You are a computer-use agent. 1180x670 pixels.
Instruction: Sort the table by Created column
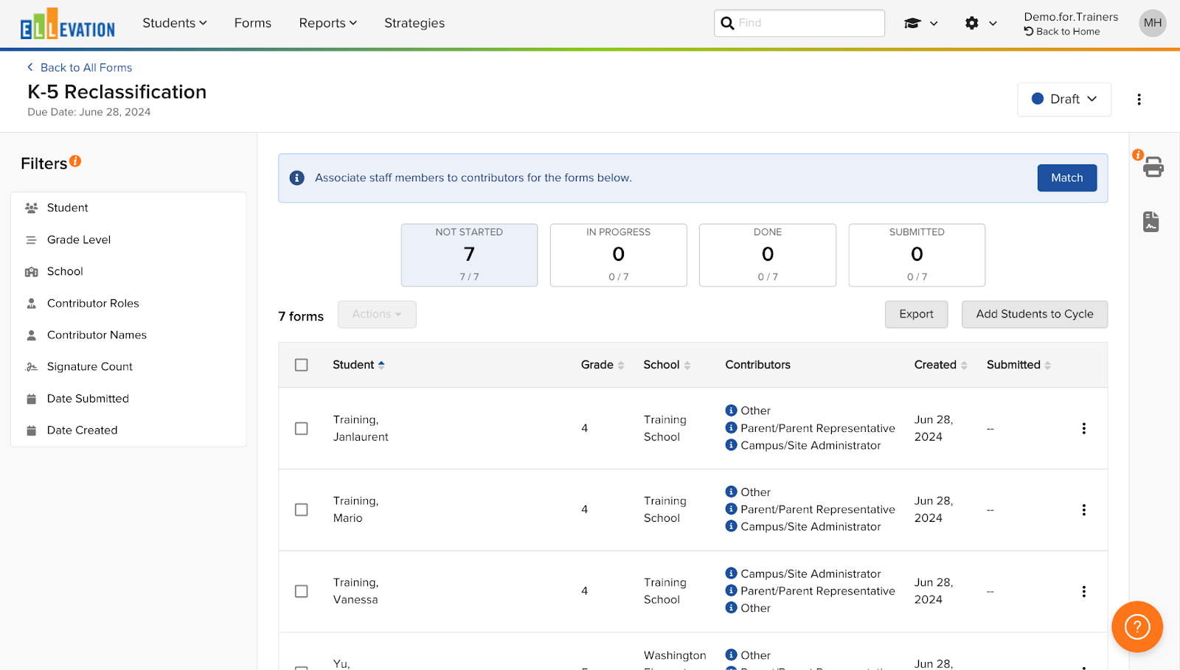940,365
